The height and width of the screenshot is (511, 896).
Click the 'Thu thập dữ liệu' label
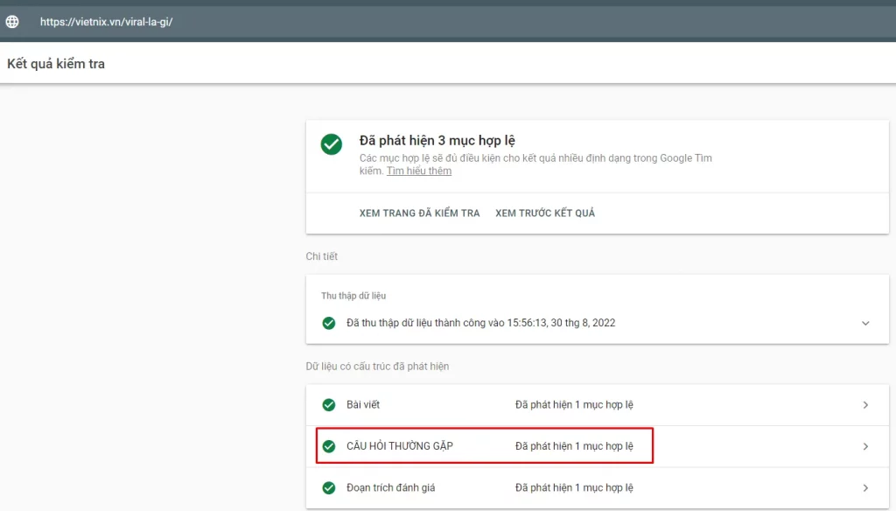coord(353,296)
